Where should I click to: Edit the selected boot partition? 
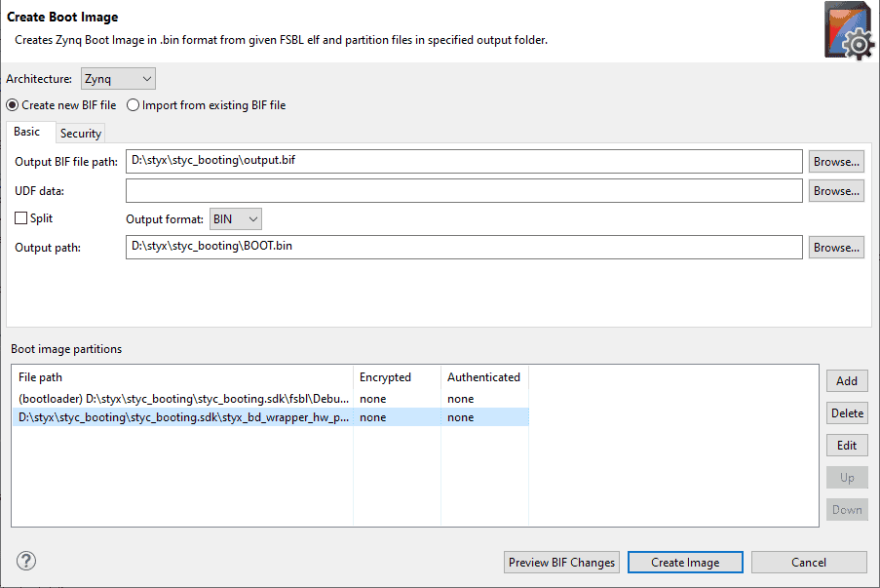(x=846, y=446)
